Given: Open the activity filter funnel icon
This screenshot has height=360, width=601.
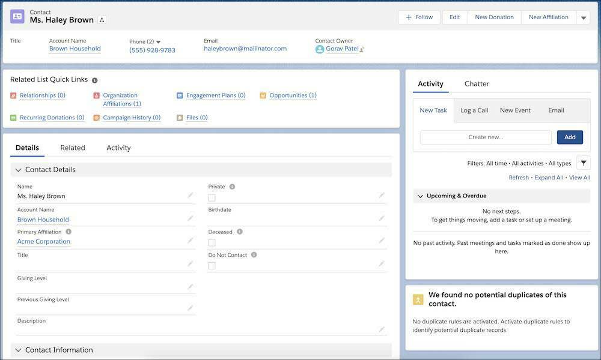Looking at the screenshot, I should point(584,163).
